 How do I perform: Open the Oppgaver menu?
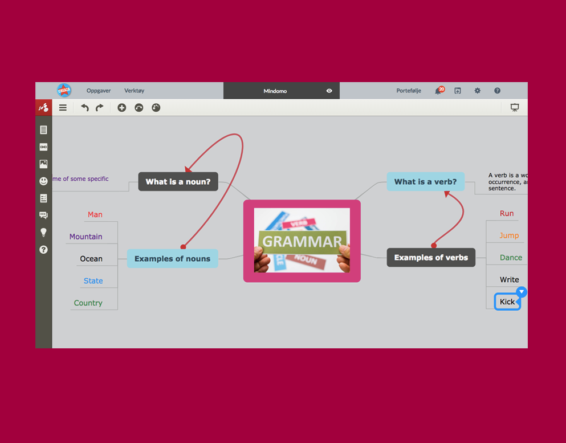click(99, 91)
